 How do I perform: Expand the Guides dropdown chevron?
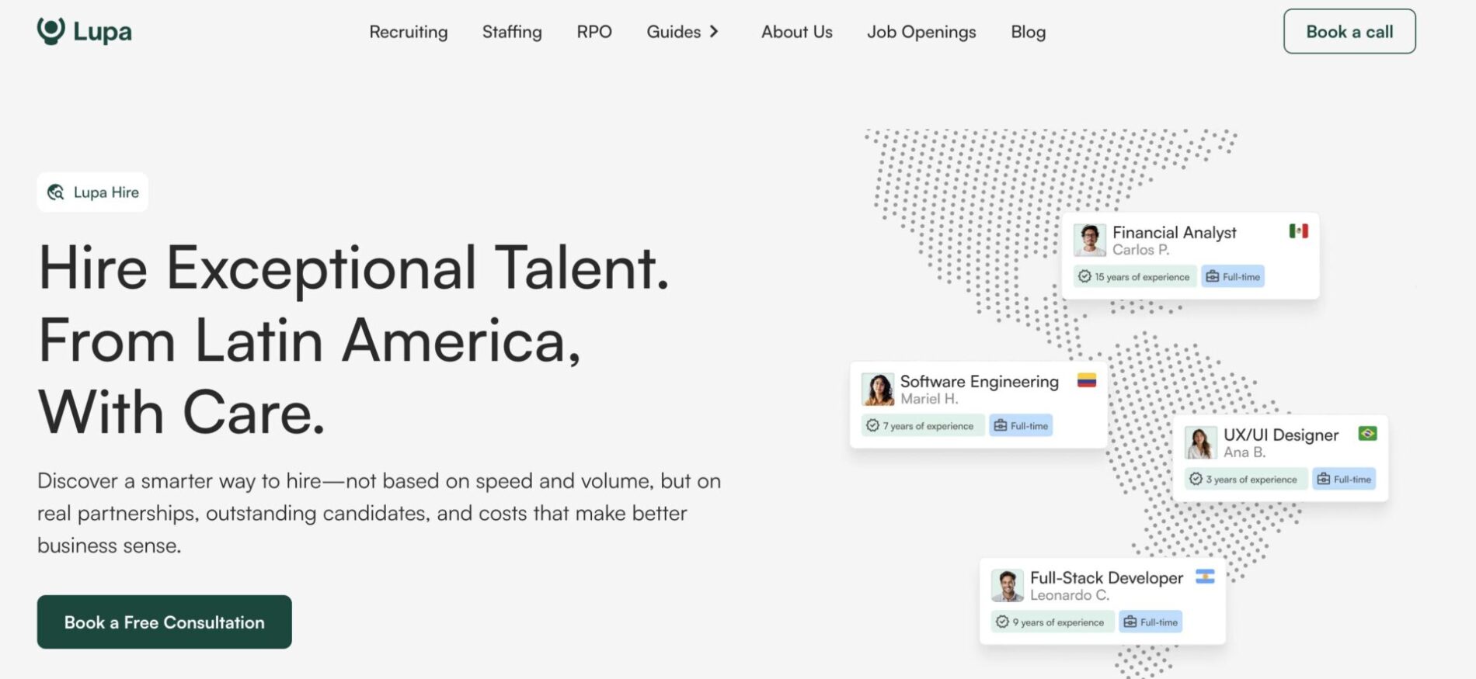pos(714,32)
